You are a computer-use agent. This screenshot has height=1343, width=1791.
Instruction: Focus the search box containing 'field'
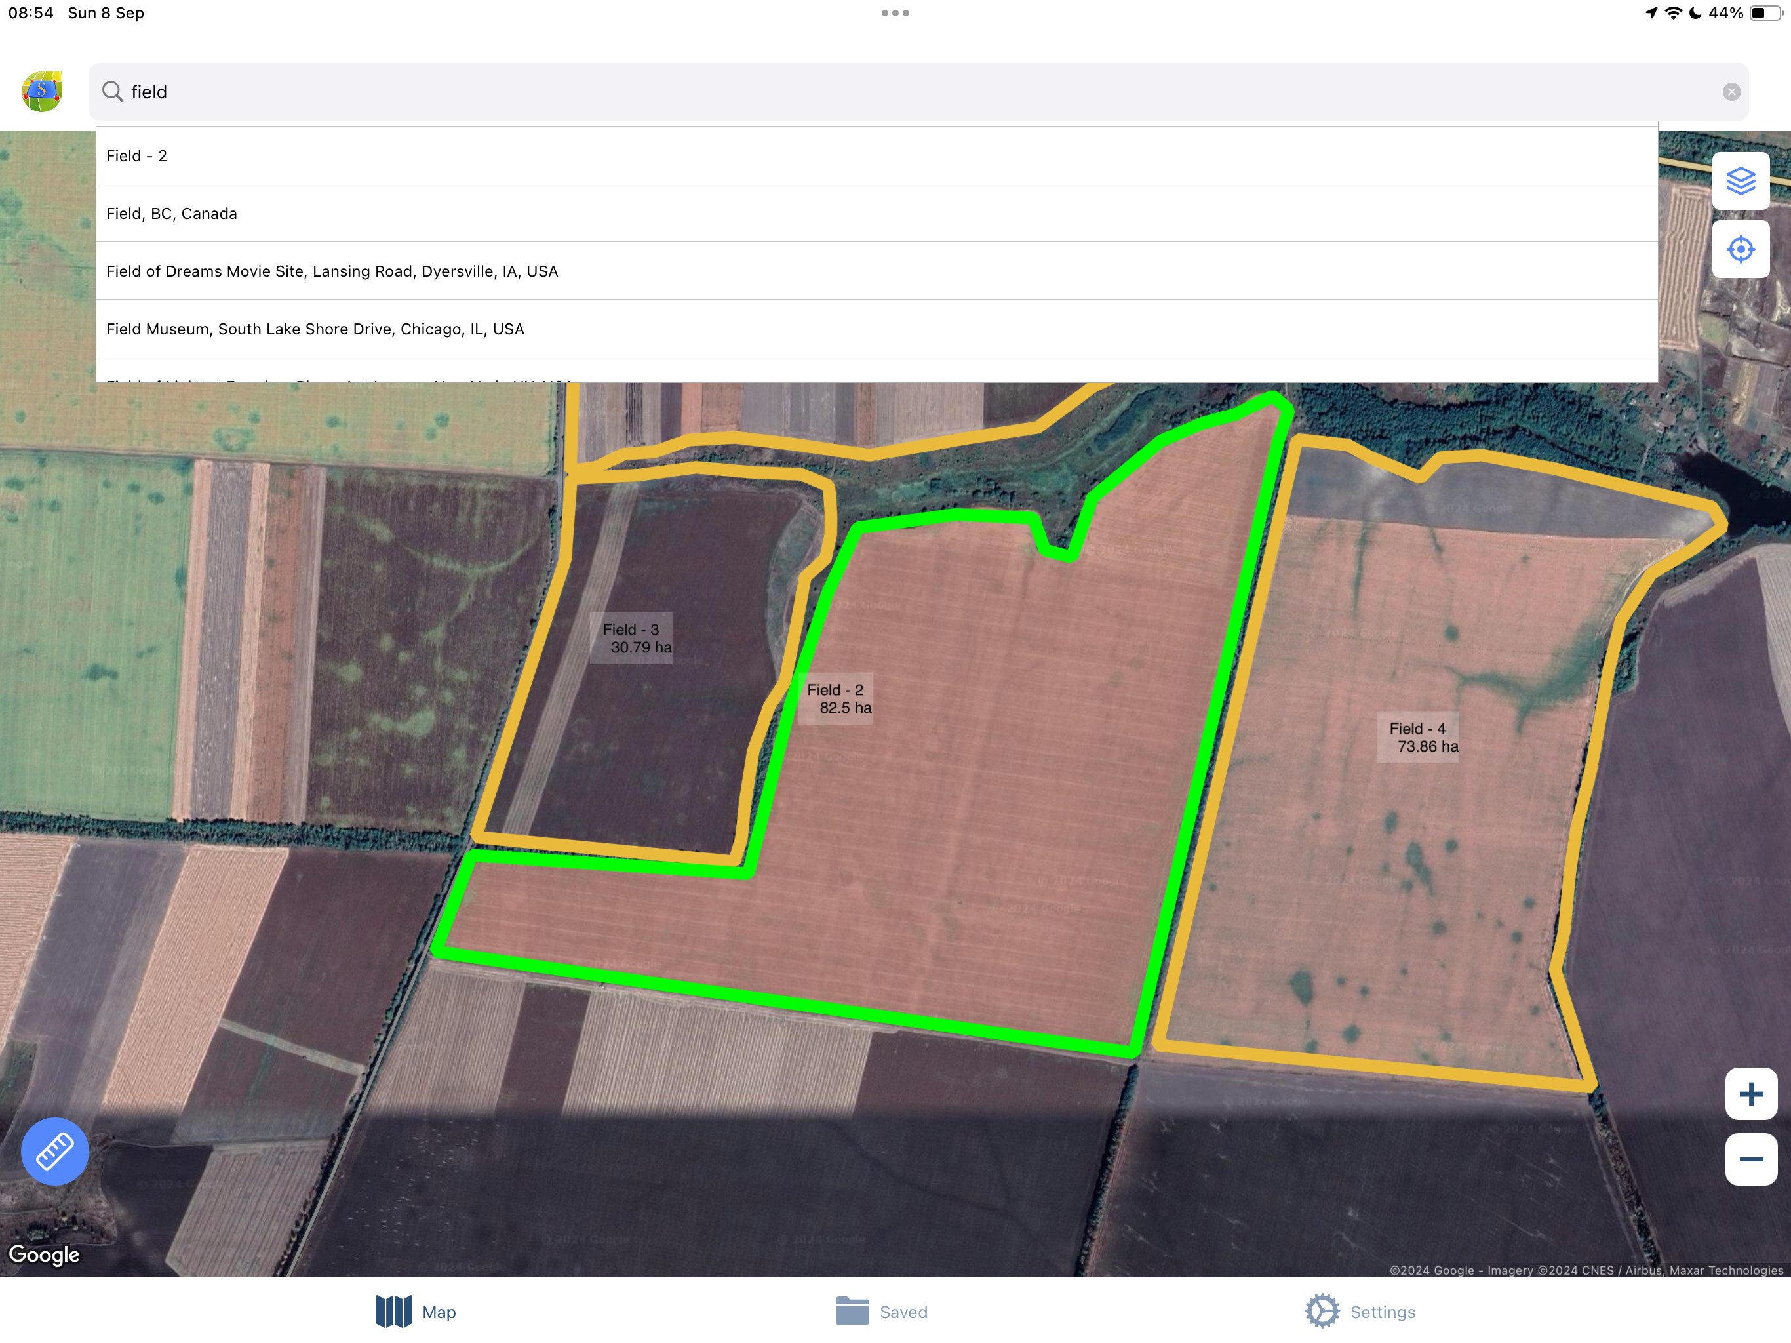click(x=918, y=92)
